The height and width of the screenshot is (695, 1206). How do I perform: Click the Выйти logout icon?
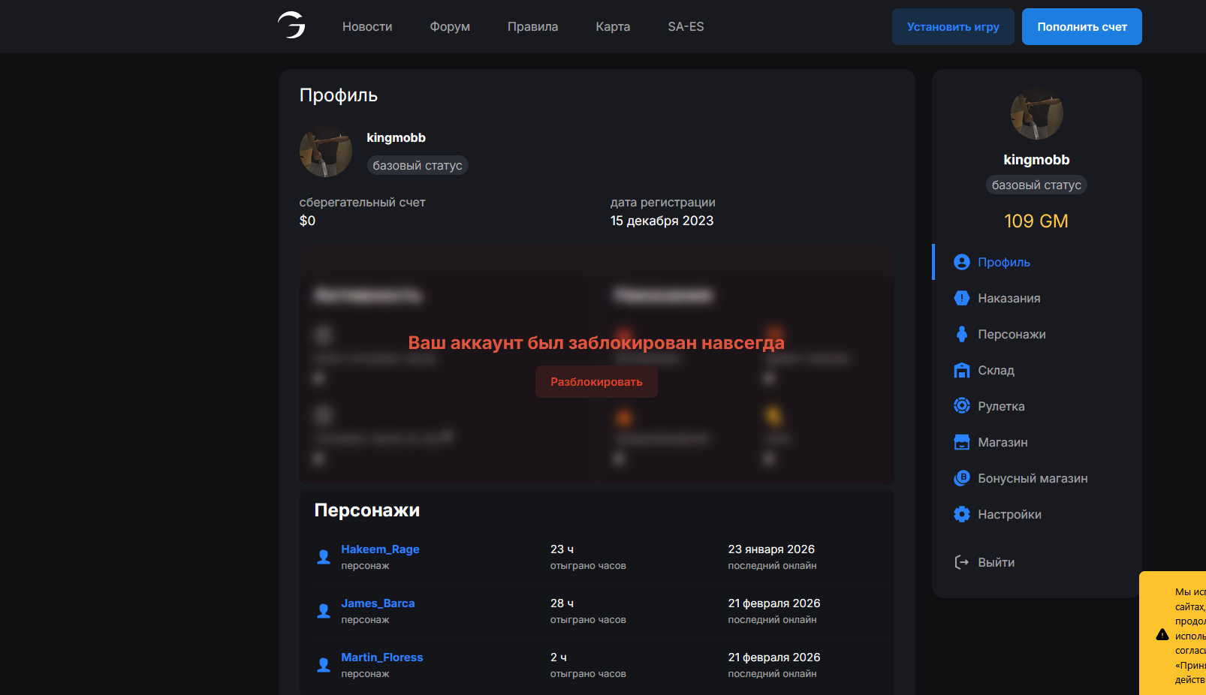[961, 562]
